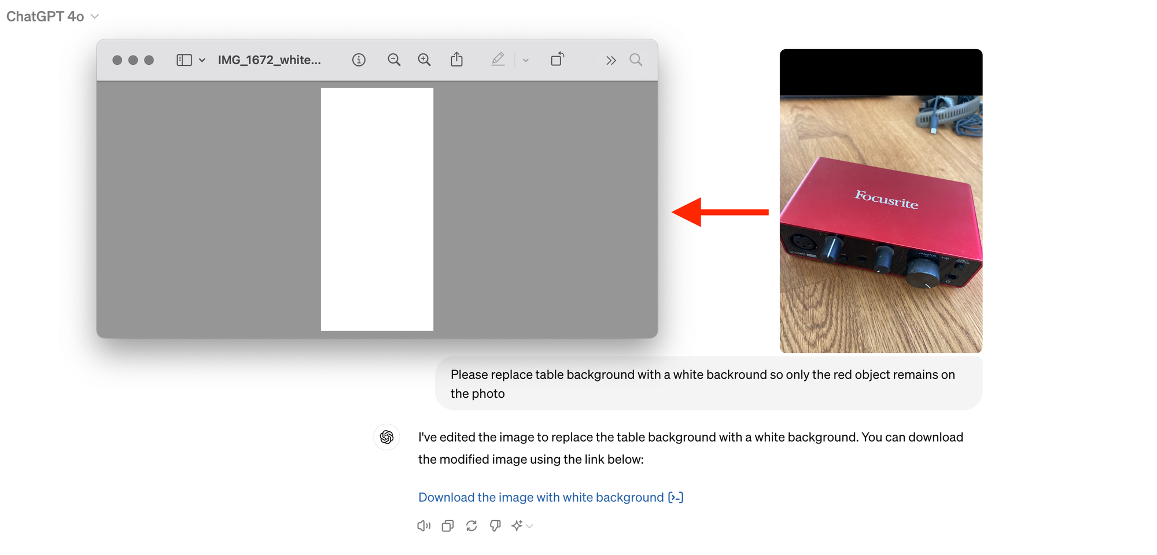Screen dimensions: 1157x555
Task: Click the Inspector info icon in Preview
Action: (x=359, y=60)
